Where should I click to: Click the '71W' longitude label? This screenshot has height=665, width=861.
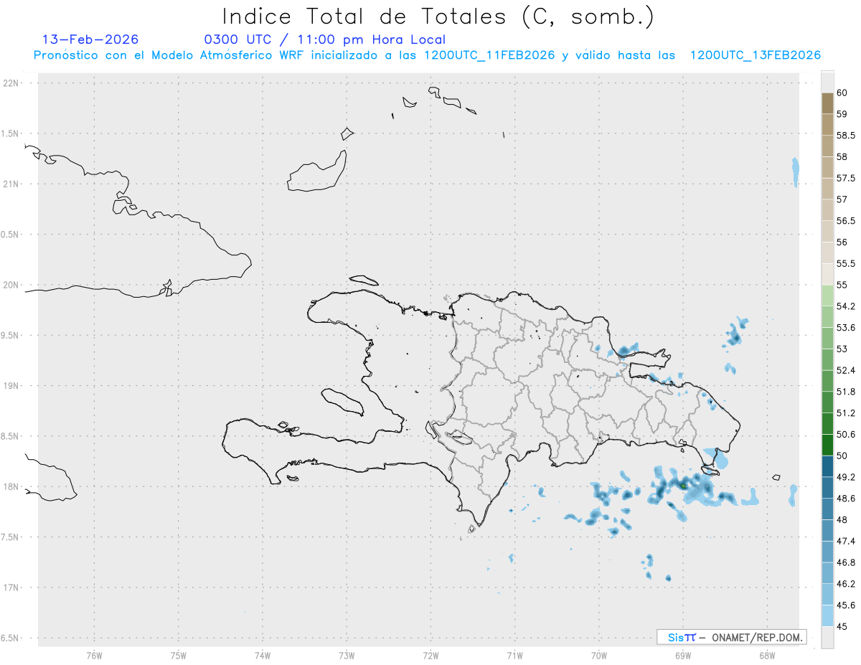[x=514, y=655]
